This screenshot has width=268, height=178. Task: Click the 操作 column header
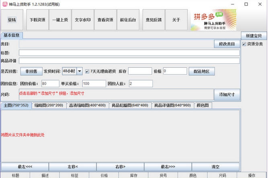tap(252, 175)
